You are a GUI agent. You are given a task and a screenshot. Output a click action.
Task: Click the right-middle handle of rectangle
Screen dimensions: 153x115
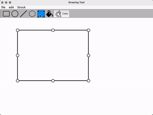point(88,55)
